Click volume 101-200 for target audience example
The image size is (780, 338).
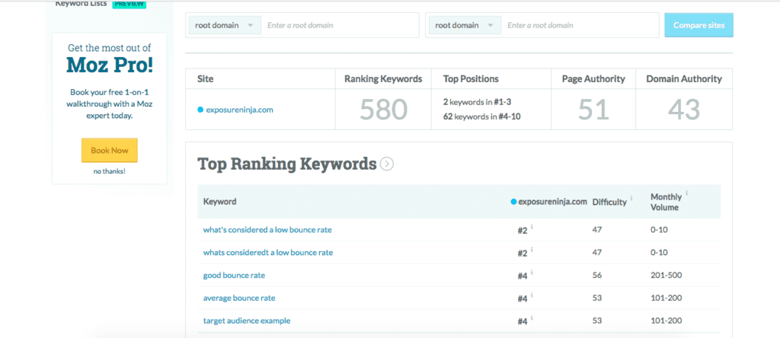pos(666,320)
